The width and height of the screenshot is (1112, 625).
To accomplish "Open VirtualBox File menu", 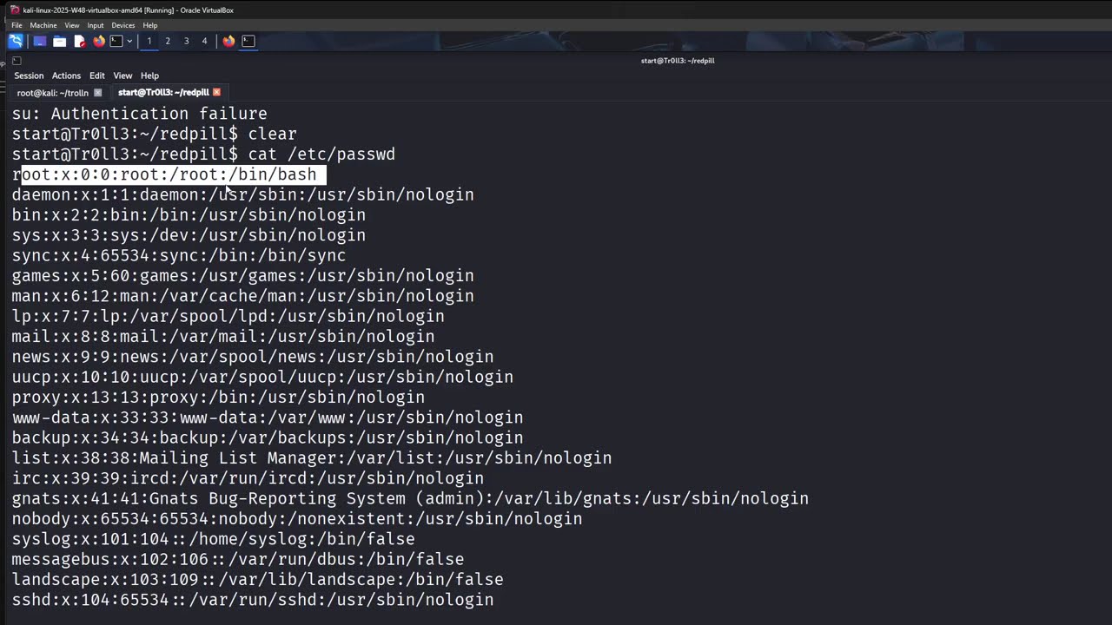I will (17, 25).
